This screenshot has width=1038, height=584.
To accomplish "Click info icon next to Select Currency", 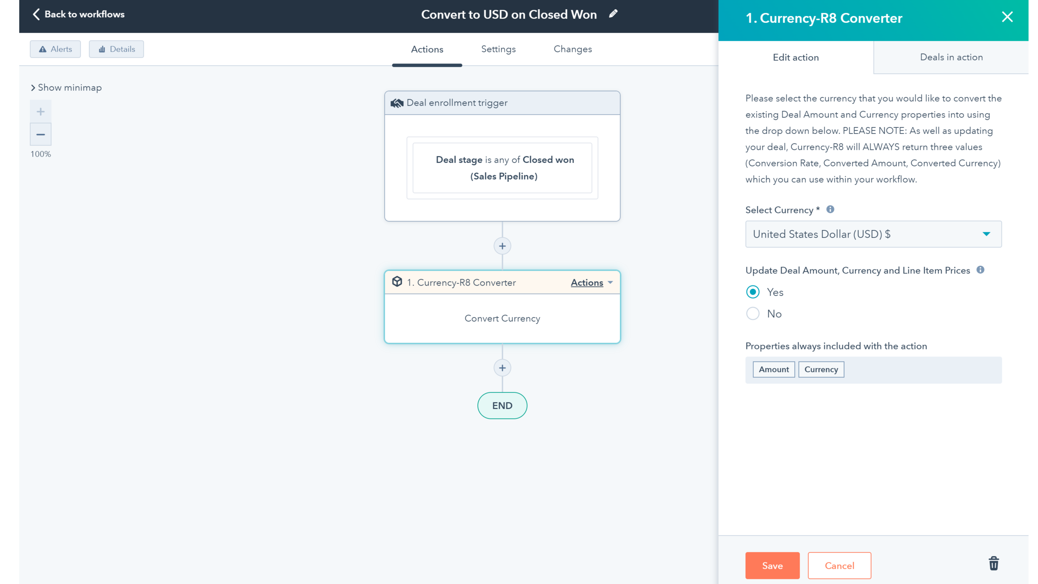I will tap(830, 209).
